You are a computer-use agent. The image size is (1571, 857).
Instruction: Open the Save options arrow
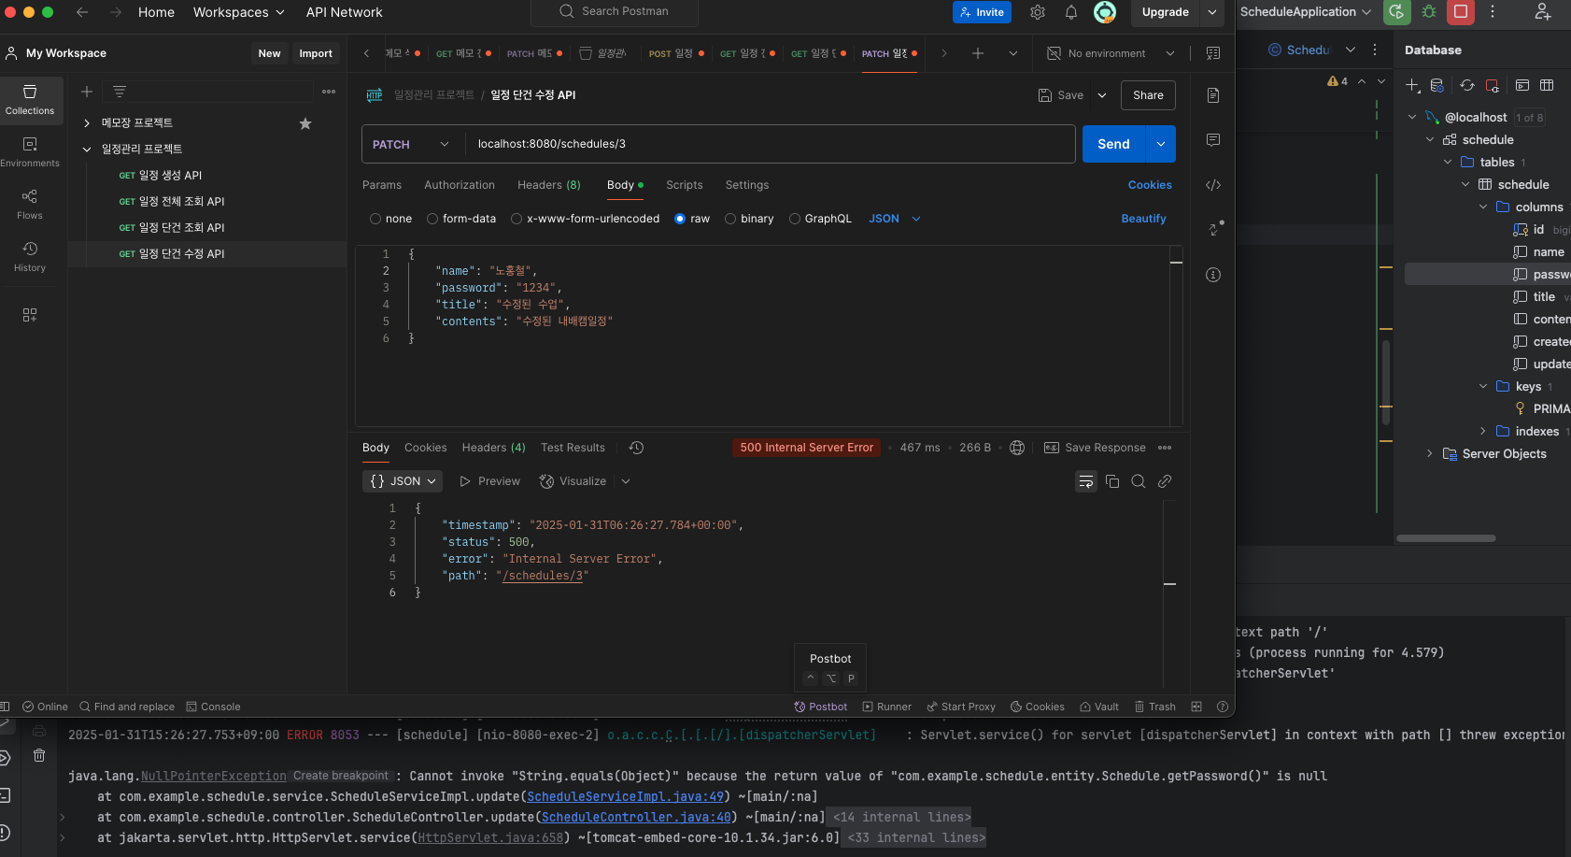pos(1102,95)
